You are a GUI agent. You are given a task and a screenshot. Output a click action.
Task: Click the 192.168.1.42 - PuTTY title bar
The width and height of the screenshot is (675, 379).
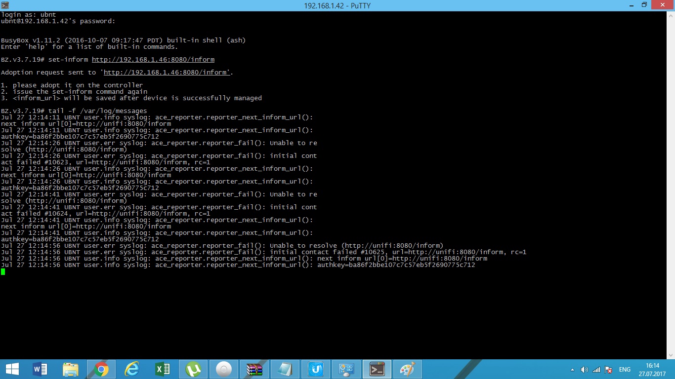click(337, 5)
